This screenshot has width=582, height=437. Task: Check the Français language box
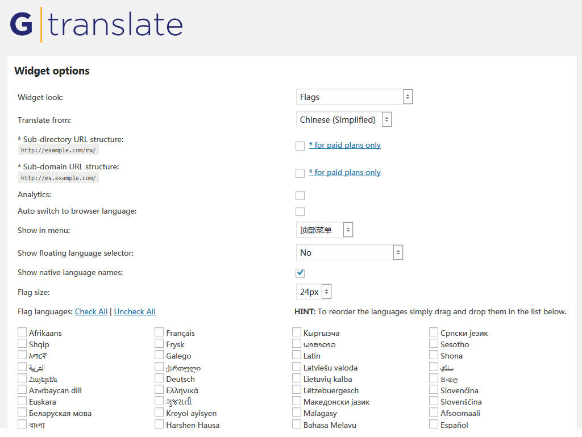[159, 332]
